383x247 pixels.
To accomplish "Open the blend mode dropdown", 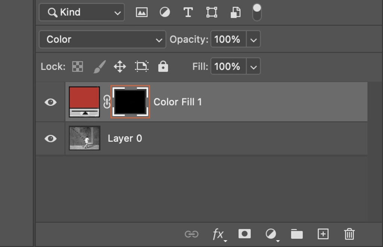I will pos(102,39).
